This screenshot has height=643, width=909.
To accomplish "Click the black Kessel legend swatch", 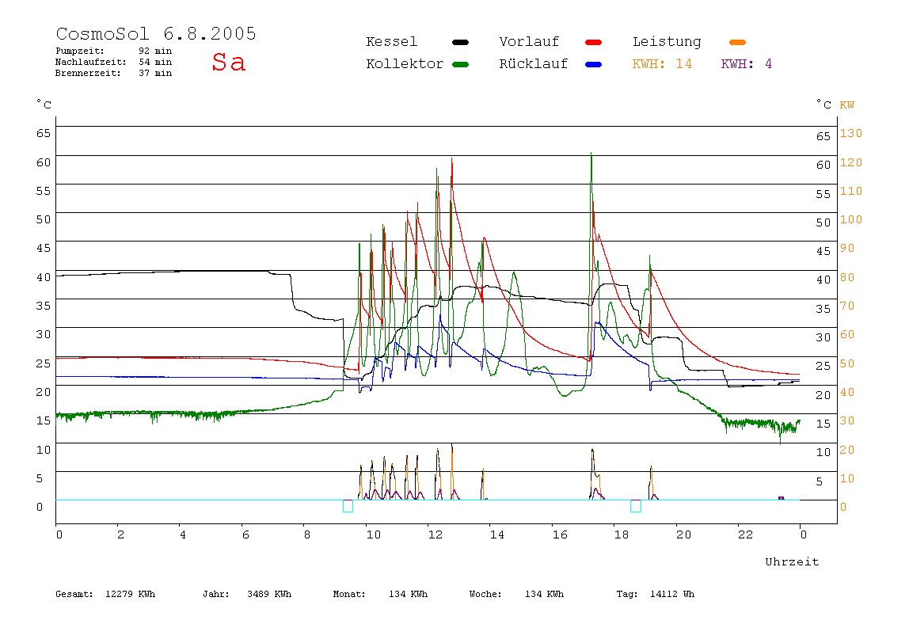I will click(x=460, y=42).
